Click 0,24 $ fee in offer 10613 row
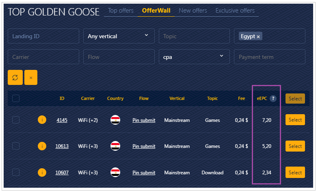The width and height of the screenshot is (318, 193). [241, 146]
